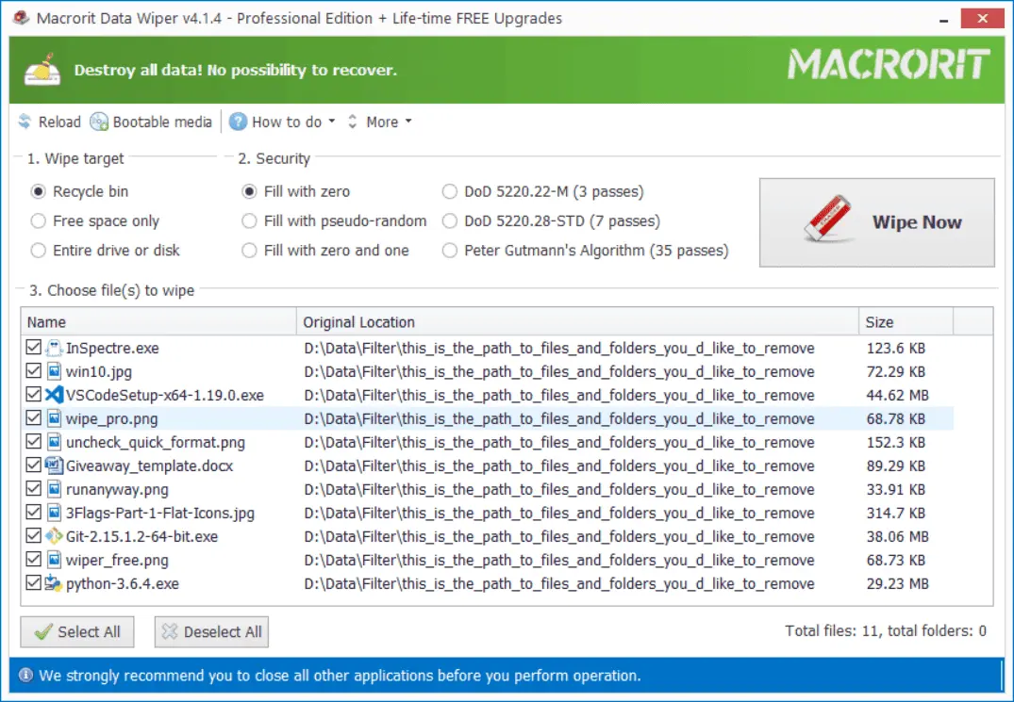Uncheck the InSpectre.exe checkbox
This screenshot has width=1014, height=702.
point(34,348)
